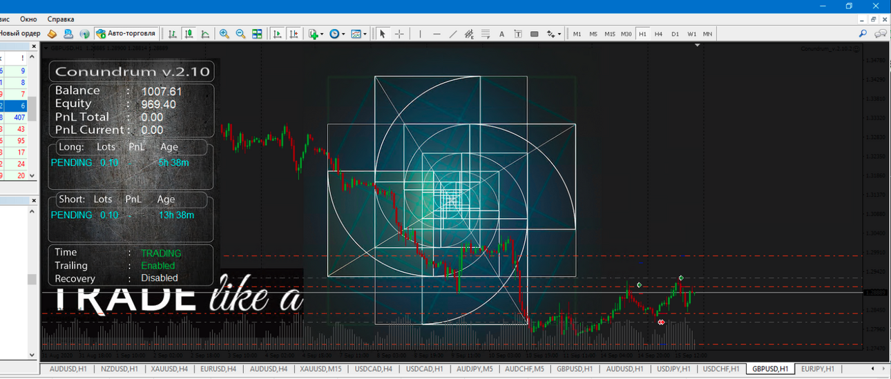Switch to AUDCHF,M5 chart tab

coord(525,369)
